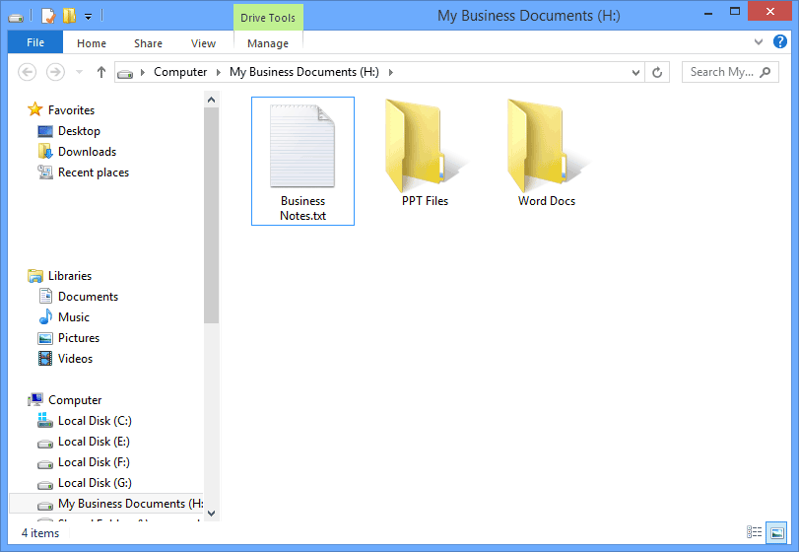
Task: Click the drive icon in address bar
Action: [125, 74]
